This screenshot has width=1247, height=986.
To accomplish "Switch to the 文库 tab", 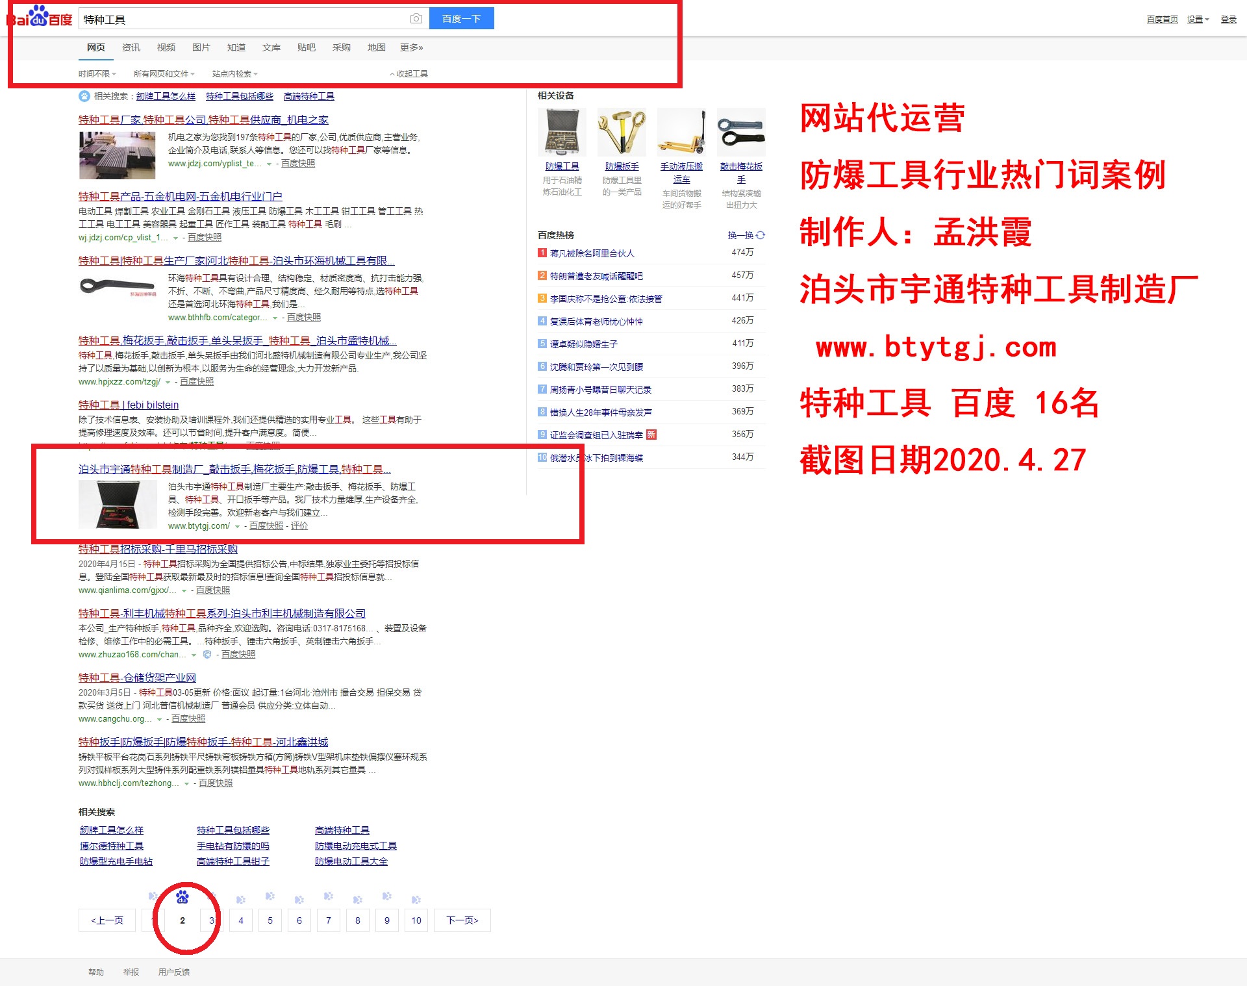I will [271, 47].
